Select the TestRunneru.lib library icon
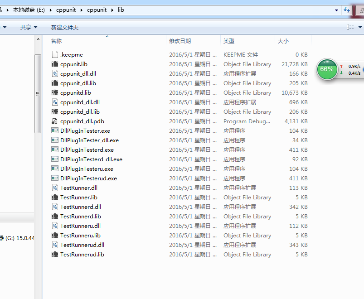The width and height of the screenshot is (364, 299). [x=55, y=235]
